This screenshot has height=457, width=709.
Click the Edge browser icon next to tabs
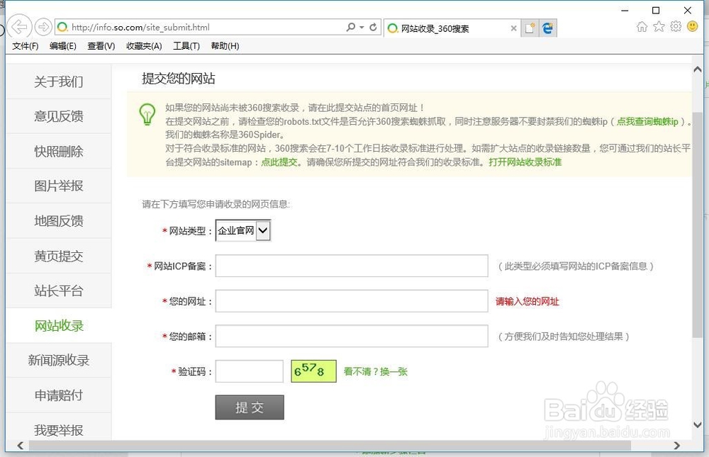pyautogui.click(x=547, y=28)
